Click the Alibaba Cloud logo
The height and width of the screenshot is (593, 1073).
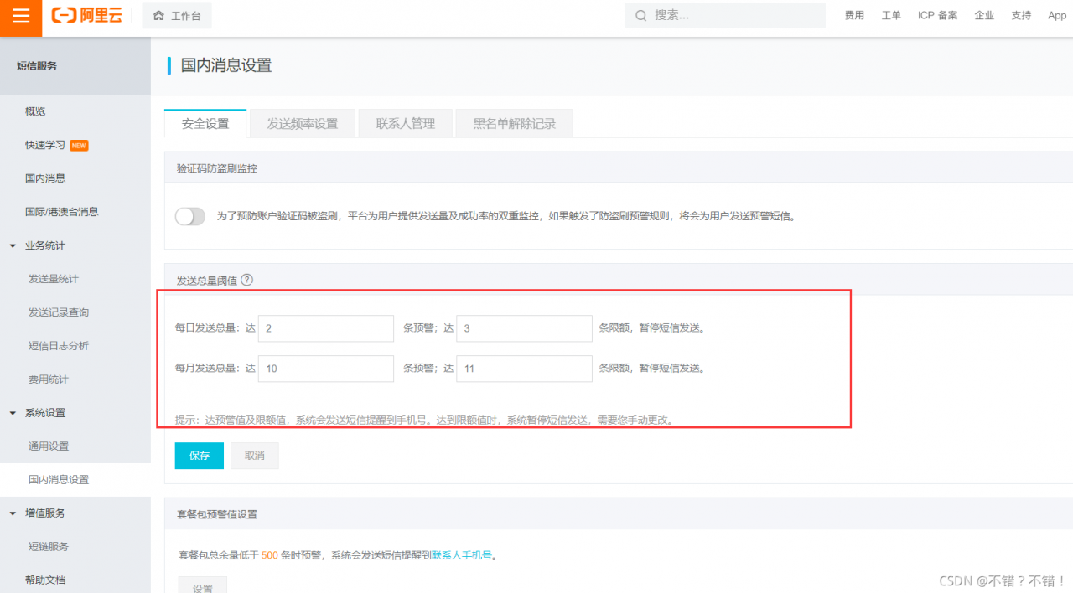[86, 16]
